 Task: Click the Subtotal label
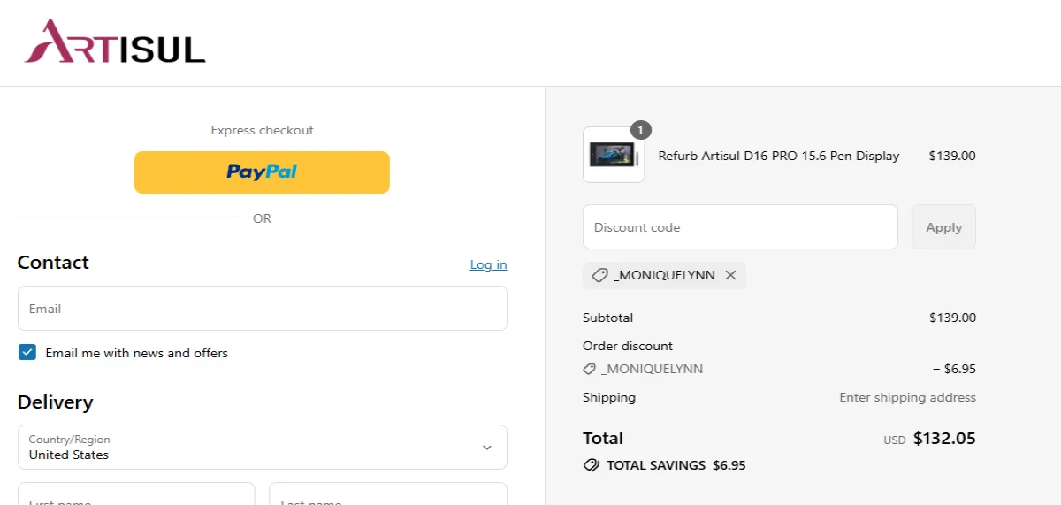click(607, 318)
